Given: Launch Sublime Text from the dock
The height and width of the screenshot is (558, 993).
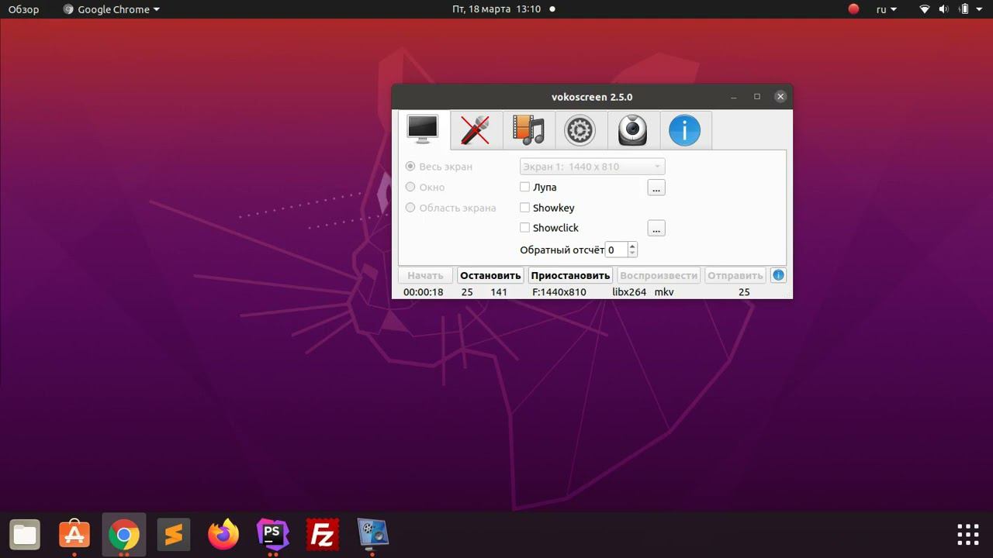Looking at the screenshot, I should (x=174, y=534).
